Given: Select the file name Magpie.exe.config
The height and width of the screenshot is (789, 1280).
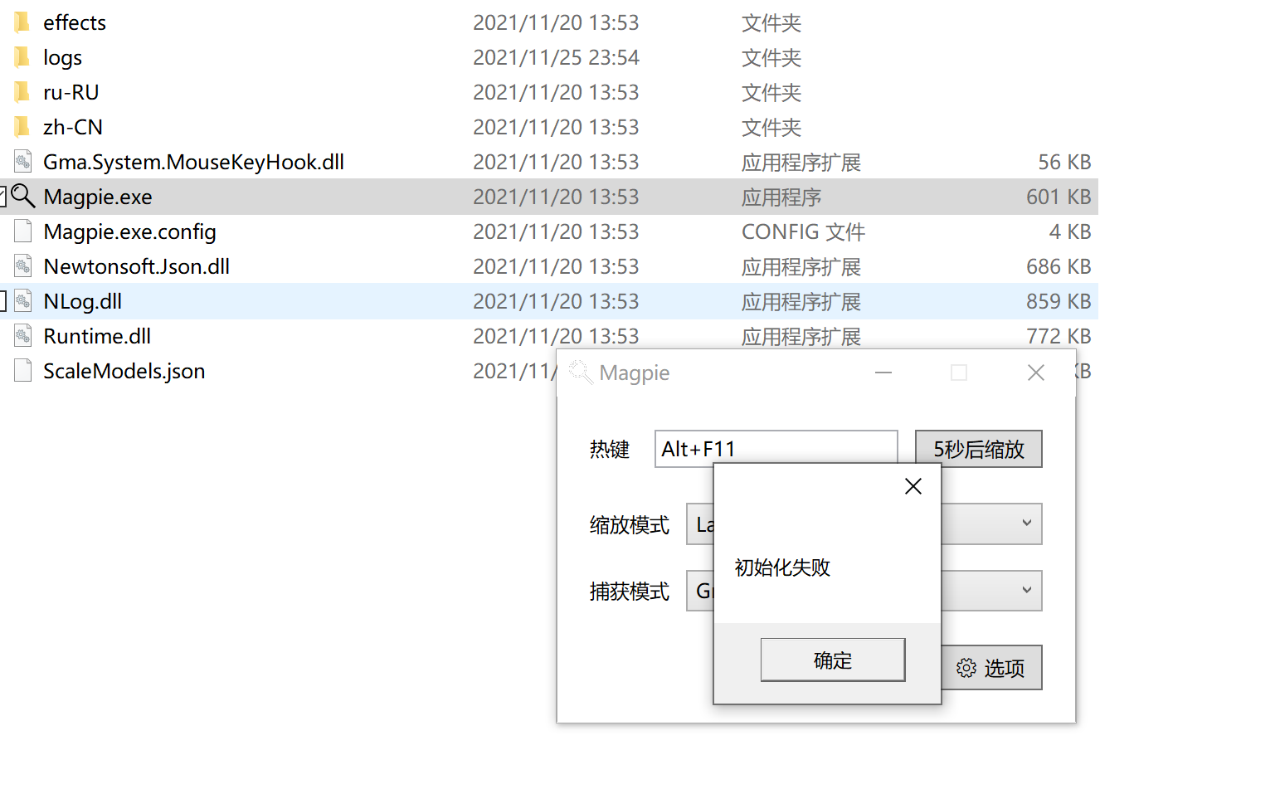Looking at the screenshot, I should (x=130, y=231).
